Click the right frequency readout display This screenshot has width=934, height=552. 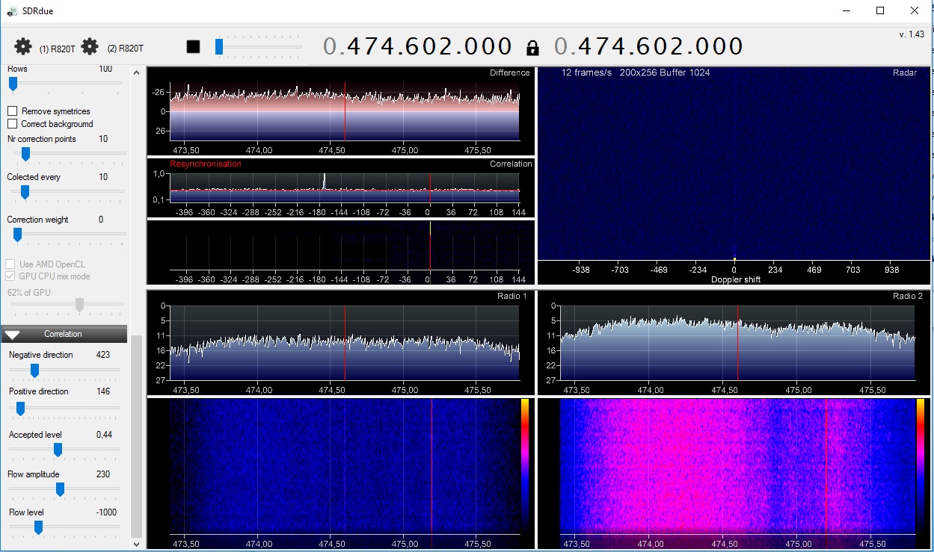(648, 47)
